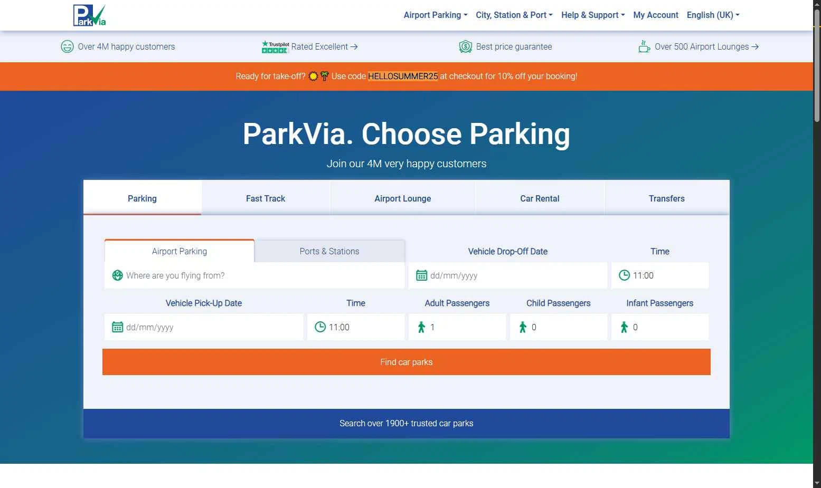Open the My Account link
Screen dimensions: 821x488
656,15
